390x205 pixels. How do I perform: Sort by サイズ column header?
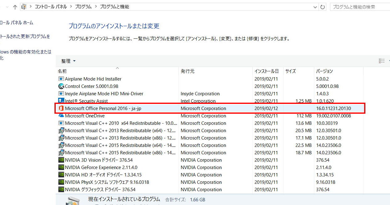(x=299, y=71)
